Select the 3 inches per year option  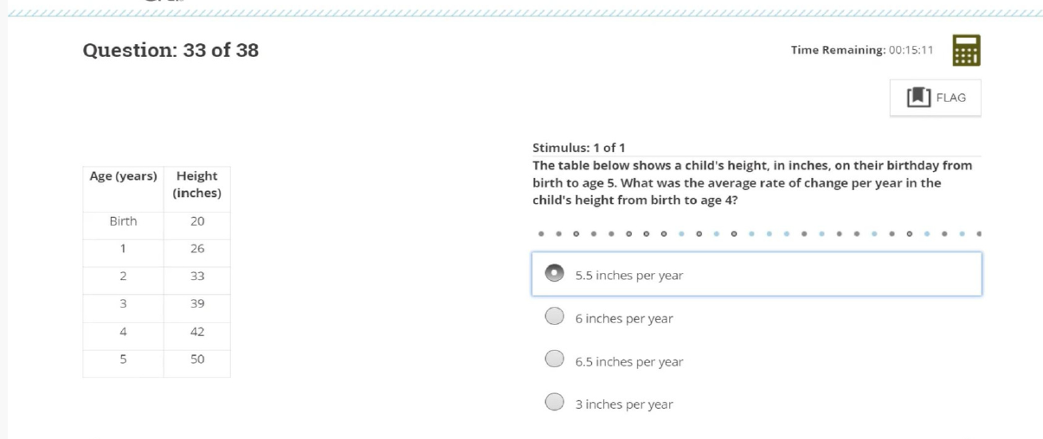click(554, 403)
